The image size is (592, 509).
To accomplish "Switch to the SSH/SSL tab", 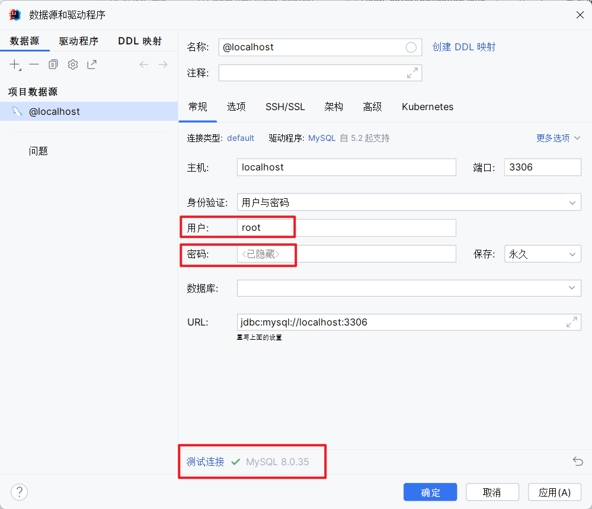I will (x=285, y=107).
